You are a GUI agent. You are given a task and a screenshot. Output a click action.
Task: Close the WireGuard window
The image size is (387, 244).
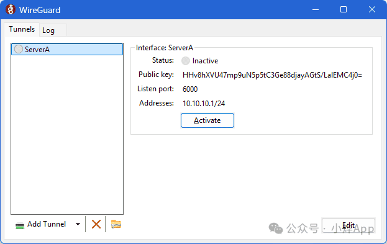click(372, 9)
